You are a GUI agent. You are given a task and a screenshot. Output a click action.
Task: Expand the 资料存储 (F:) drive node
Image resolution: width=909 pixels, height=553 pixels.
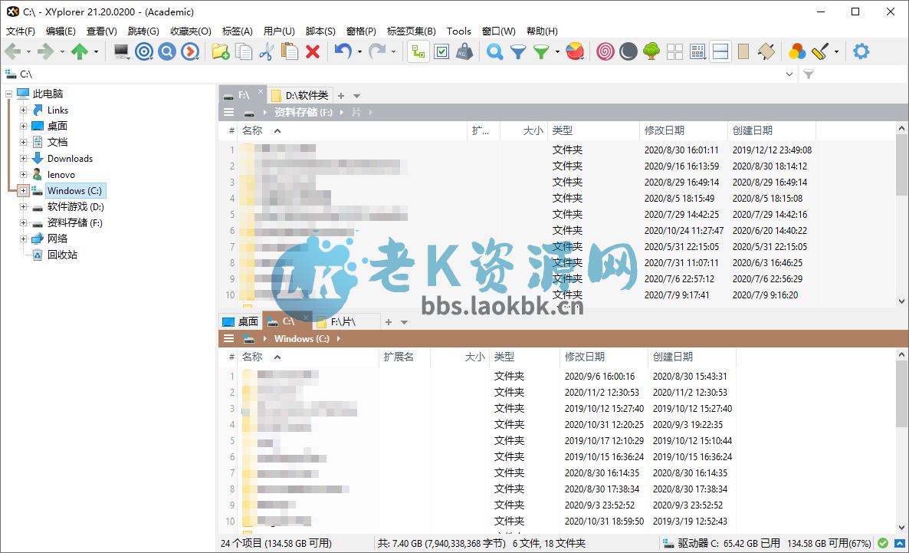23,223
